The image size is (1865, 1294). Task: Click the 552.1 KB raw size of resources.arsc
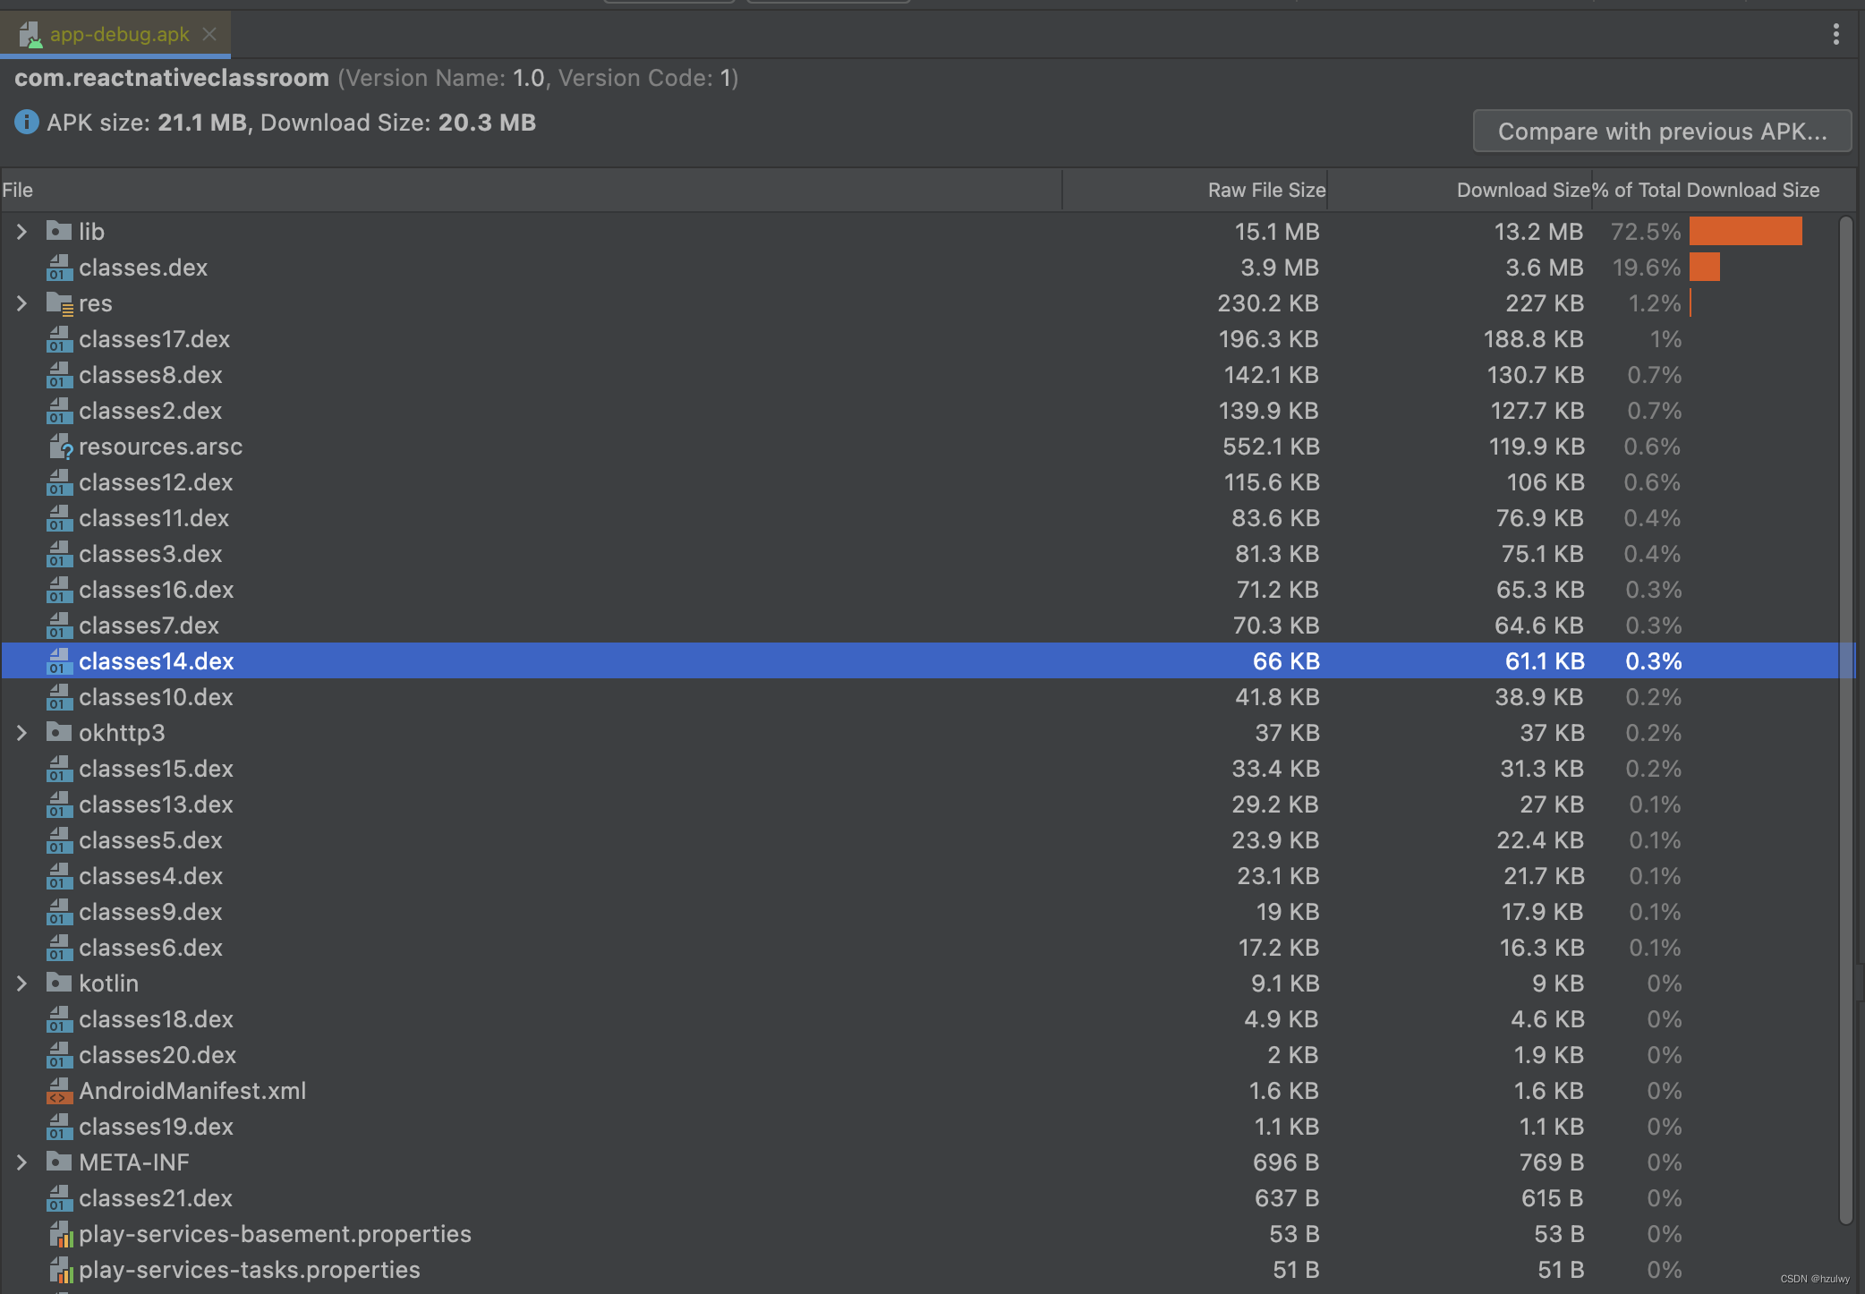pos(1271,447)
